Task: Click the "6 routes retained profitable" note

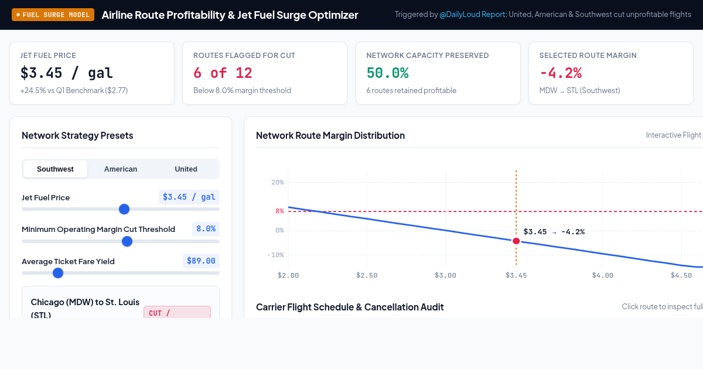Action: coord(411,90)
